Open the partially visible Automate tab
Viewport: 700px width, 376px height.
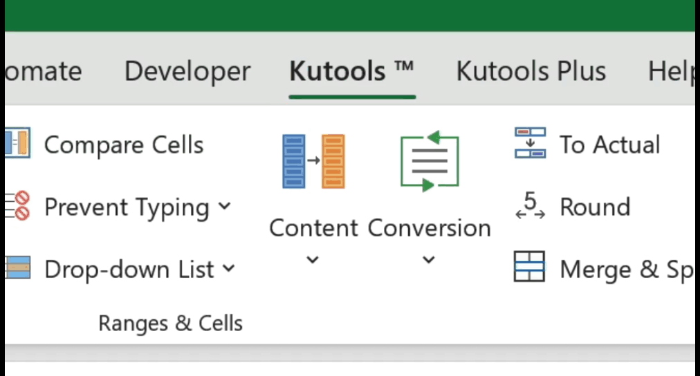click(x=44, y=71)
